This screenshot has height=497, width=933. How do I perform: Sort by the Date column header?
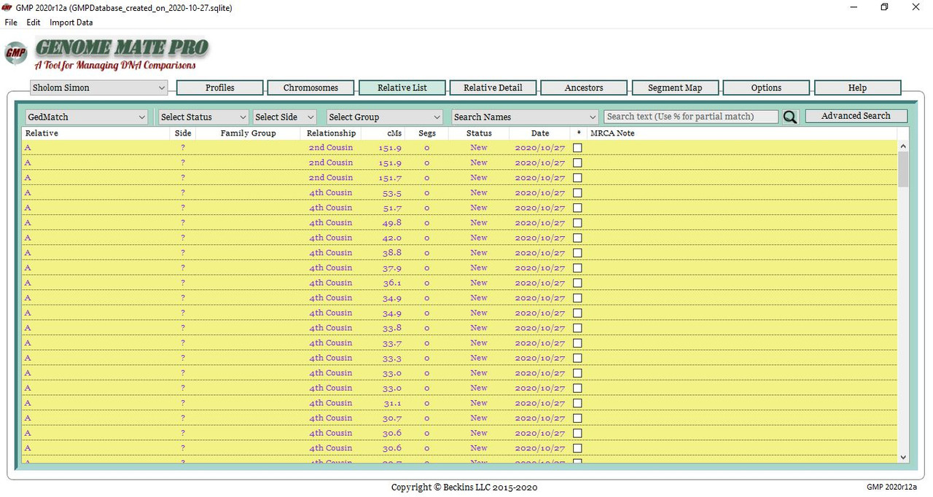[x=540, y=133]
